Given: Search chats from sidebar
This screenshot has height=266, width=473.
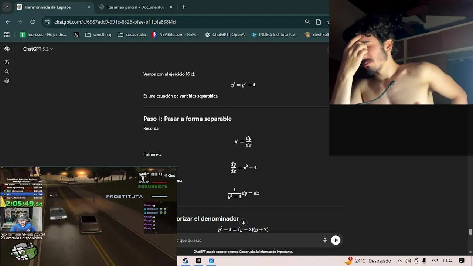Looking at the screenshot, I should pos(7,72).
